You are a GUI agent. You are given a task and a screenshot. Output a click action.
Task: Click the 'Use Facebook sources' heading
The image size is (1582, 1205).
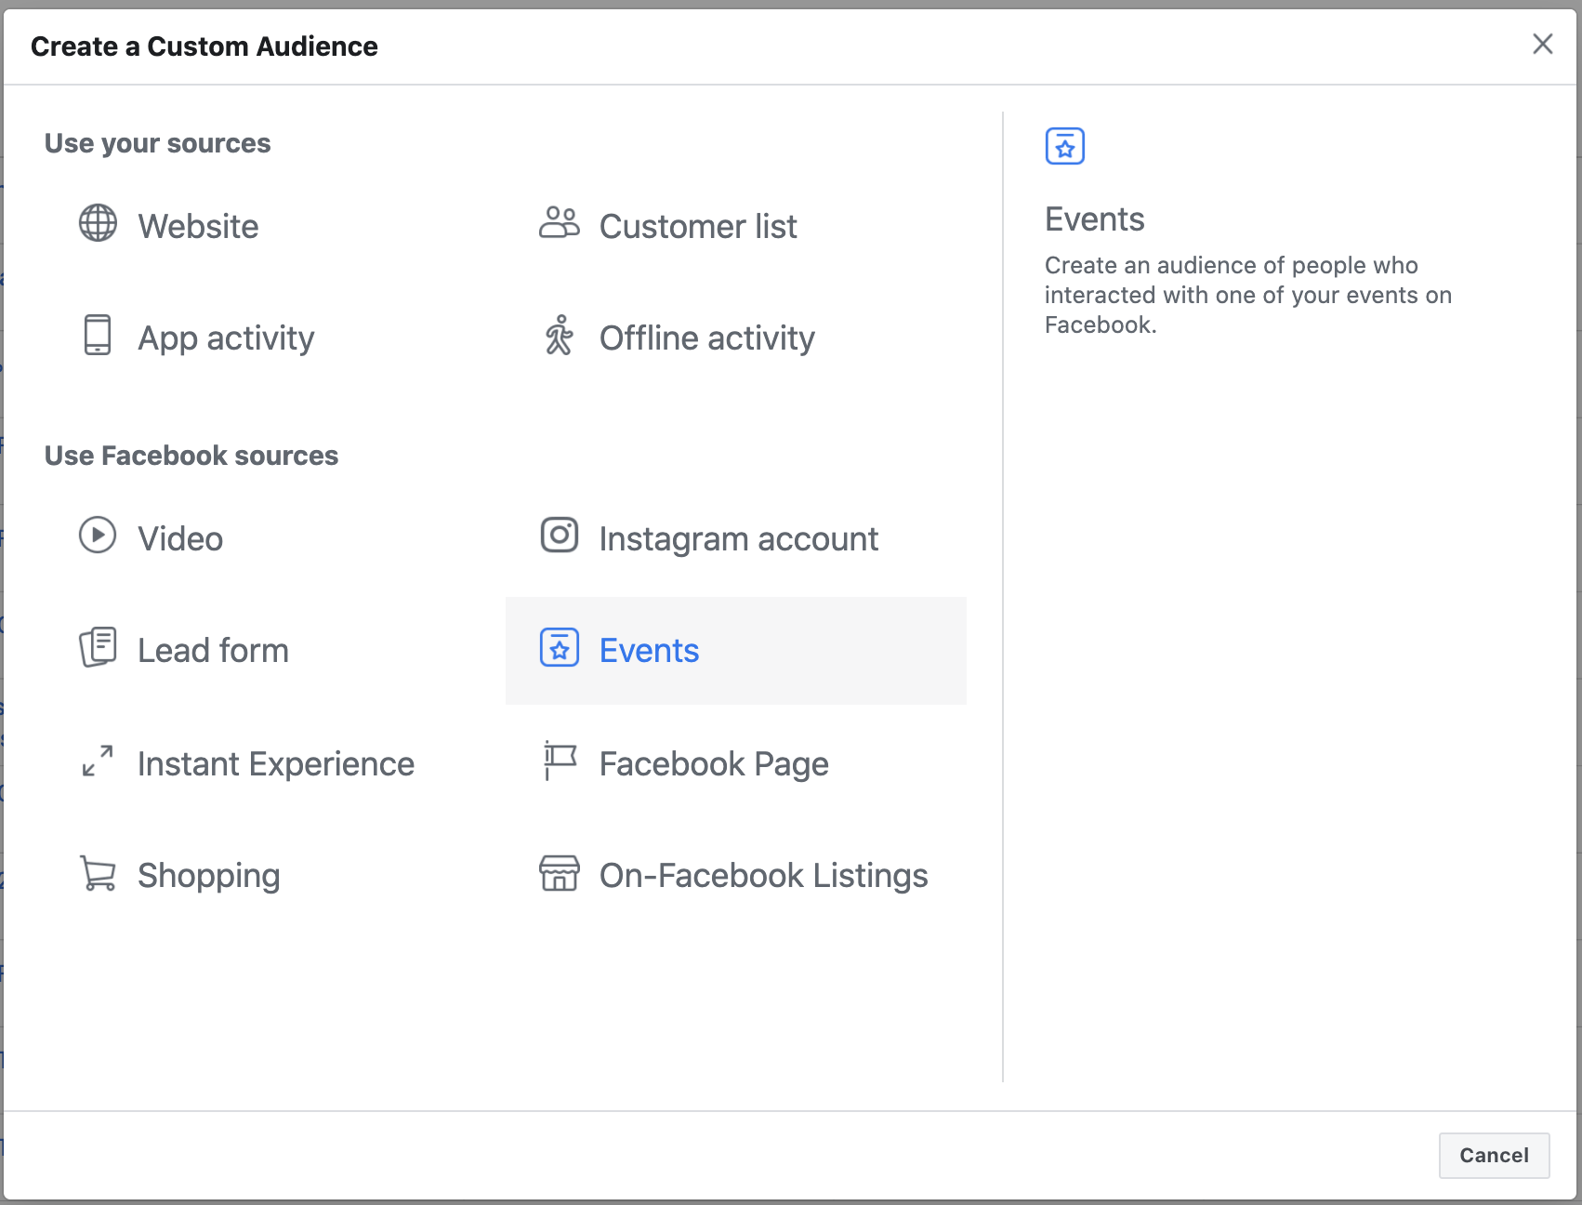[191, 456]
